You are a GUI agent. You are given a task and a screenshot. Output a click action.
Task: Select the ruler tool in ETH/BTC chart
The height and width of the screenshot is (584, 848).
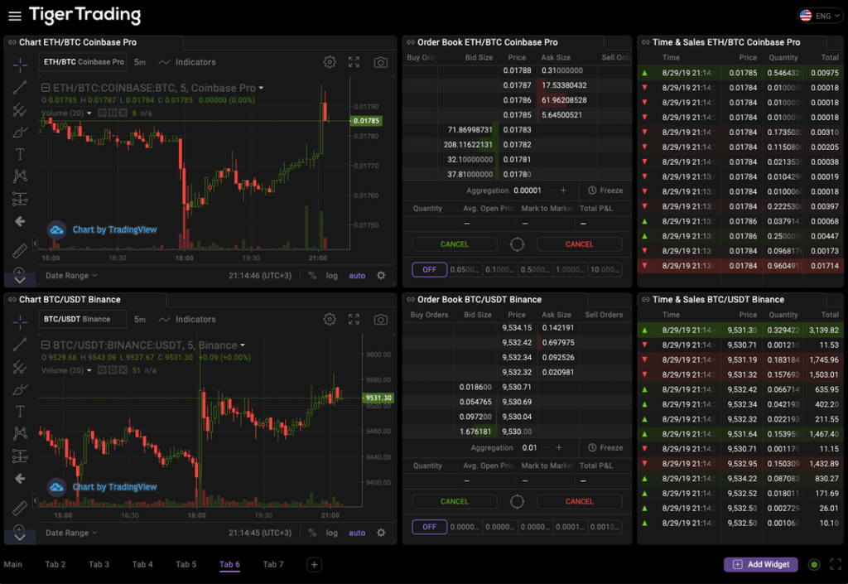pyautogui.click(x=20, y=250)
